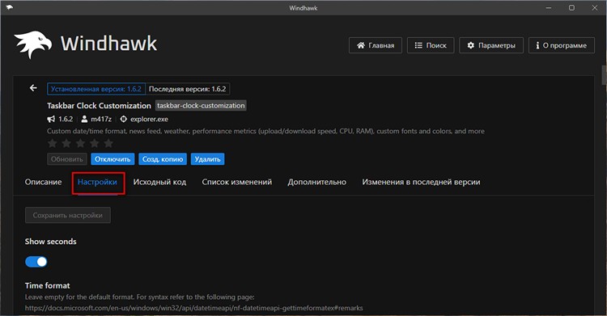Open the Список изменений tab
This screenshot has width=607, height=316.
pos(237,182)
